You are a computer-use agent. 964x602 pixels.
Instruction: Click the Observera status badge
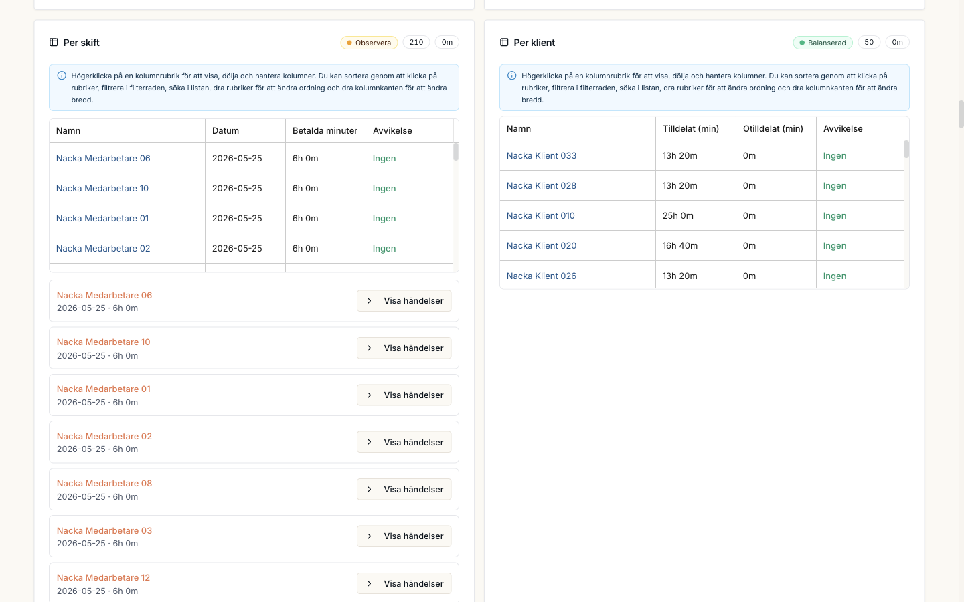point(369,43)
